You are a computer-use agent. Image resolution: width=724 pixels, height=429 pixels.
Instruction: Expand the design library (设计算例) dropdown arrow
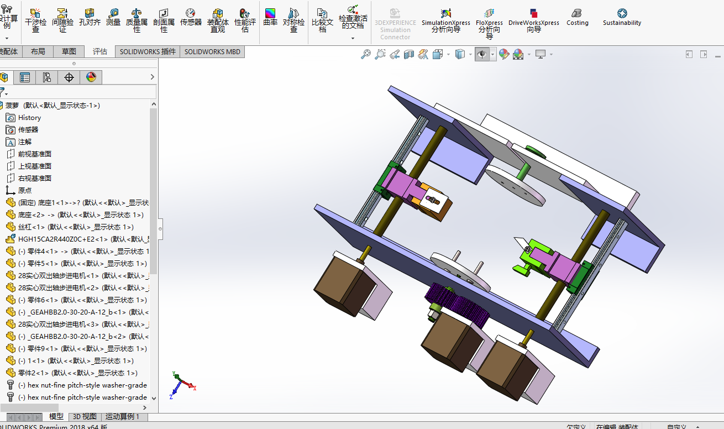(7, 38)
